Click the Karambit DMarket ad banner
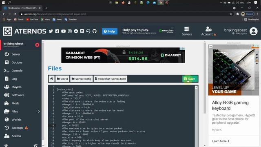The height and width of the screenshot is (147, 261). click(123, 55)
